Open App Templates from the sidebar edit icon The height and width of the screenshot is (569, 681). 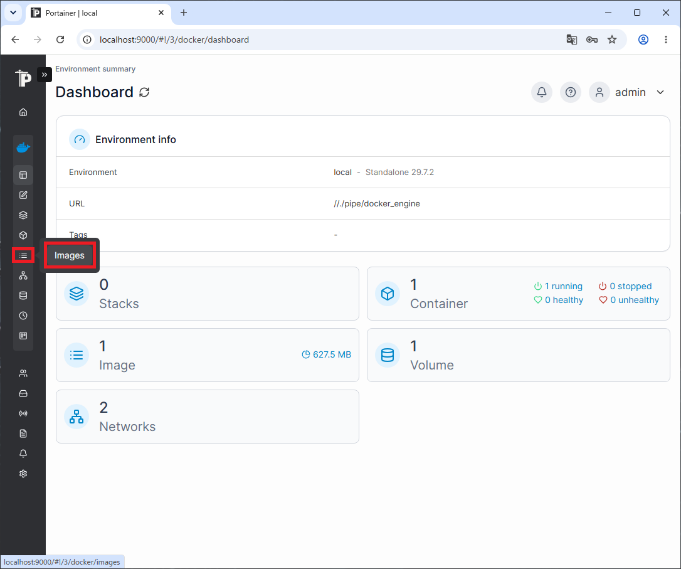click(23, 195)
